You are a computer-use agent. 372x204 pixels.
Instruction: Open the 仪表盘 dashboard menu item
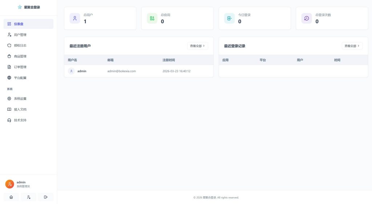(x=28, y=24)
